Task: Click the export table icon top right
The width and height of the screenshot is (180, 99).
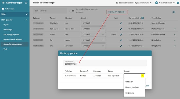Action: point(174,12)
